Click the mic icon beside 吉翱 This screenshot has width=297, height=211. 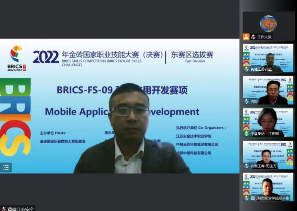click(247, 101)
